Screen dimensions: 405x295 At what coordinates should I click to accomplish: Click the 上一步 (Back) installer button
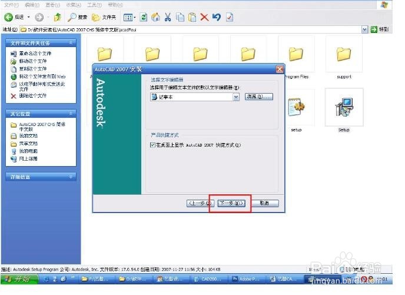[200, 203]
